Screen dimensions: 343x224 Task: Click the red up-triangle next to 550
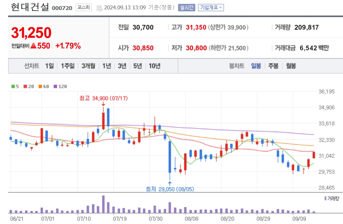click(34, 46)
